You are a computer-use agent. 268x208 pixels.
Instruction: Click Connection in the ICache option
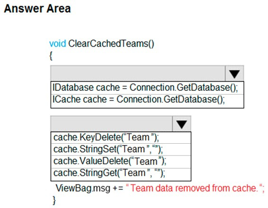click(x=139, y=99)
